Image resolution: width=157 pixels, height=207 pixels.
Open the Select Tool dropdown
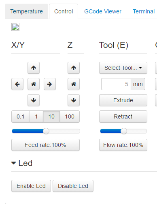tap(123, 68)
